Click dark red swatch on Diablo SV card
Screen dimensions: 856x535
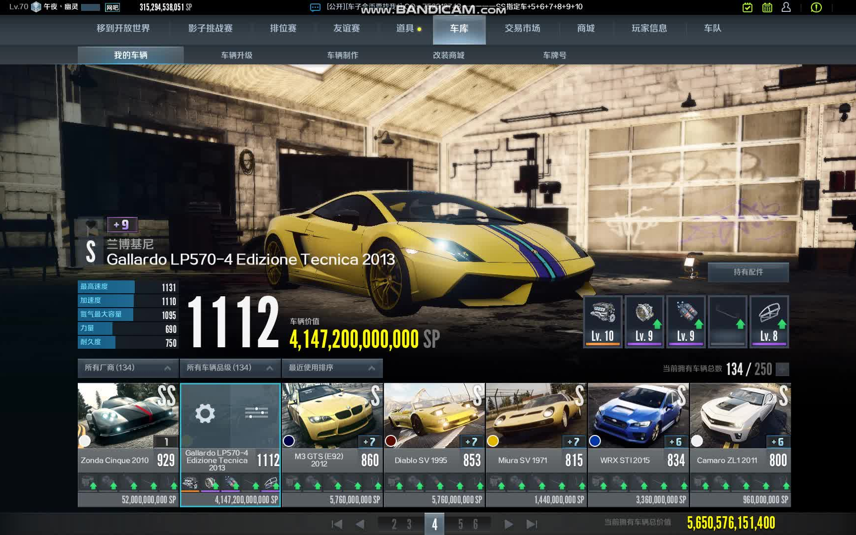(x=391, y=440)
